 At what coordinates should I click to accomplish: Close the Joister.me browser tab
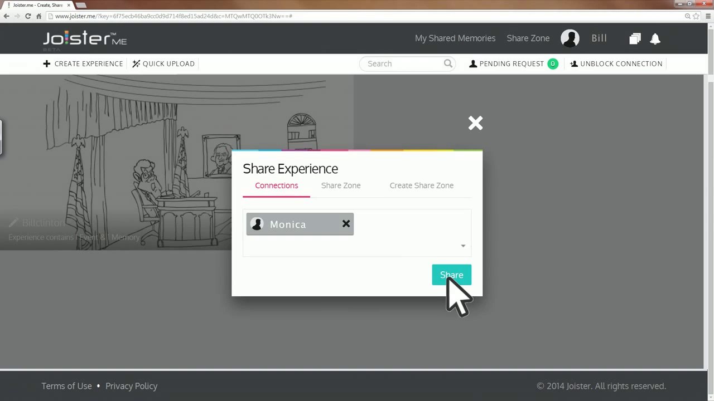coord(69,5)
